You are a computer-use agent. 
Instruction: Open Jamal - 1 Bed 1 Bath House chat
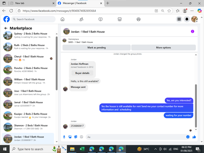(28, 104)
